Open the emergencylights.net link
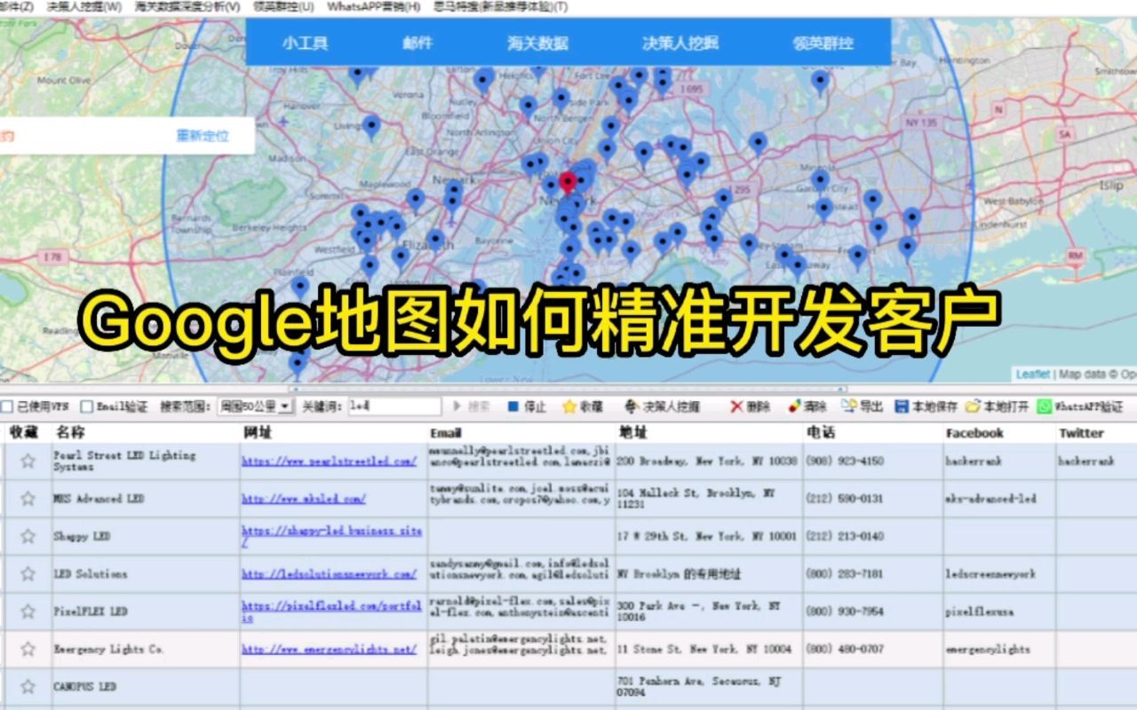 [x=330, y=649]
